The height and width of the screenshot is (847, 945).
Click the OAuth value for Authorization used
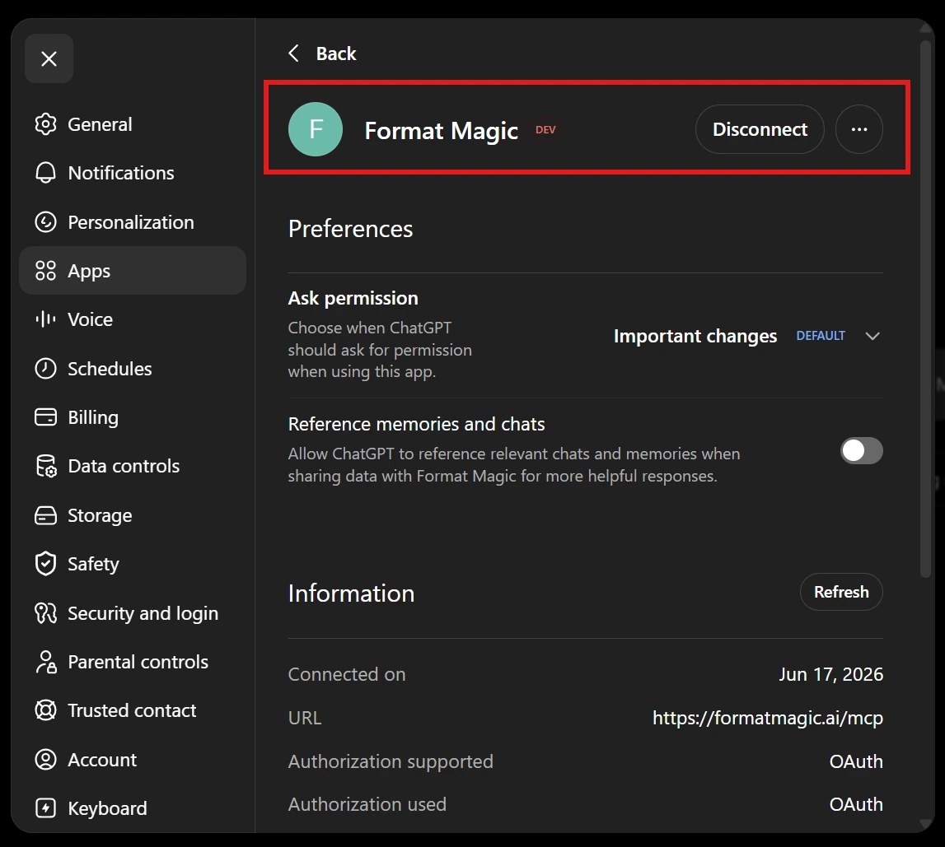pyautogui.click(x=856, y=804)
